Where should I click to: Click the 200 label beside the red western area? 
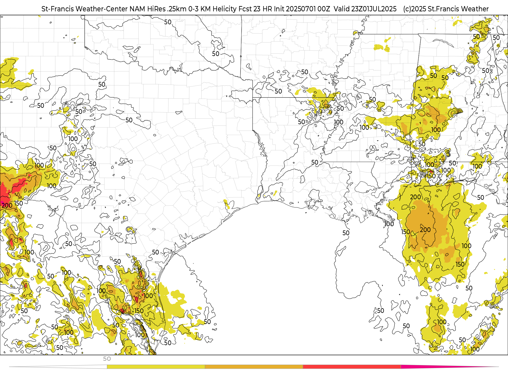(7, 205)
